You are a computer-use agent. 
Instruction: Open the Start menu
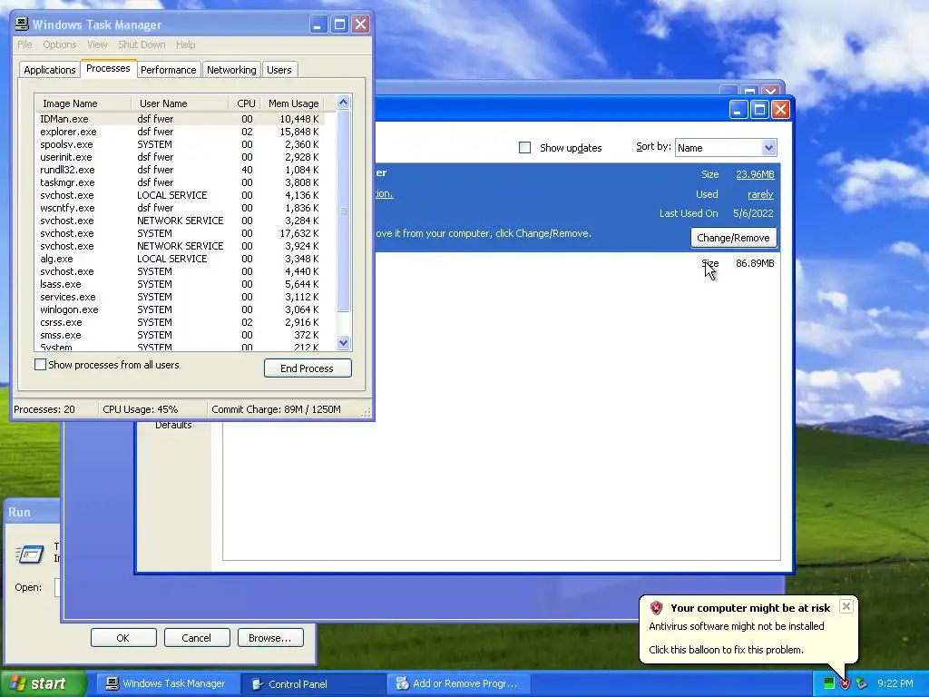coord(43,684)
